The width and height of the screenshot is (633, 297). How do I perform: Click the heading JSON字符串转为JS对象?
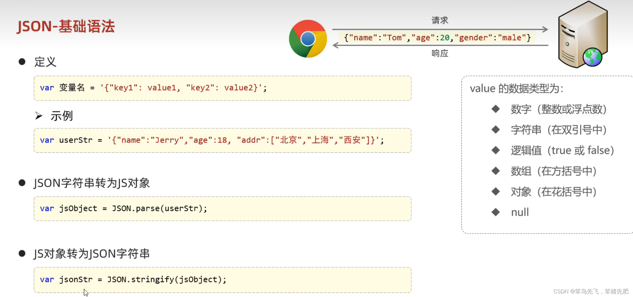[x=92, y=183]
